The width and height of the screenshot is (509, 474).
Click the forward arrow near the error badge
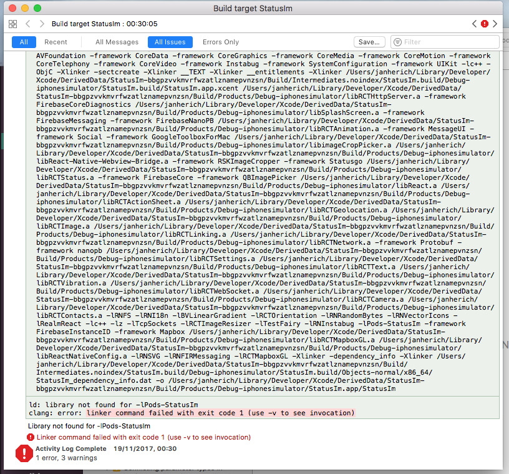point(495,24)
